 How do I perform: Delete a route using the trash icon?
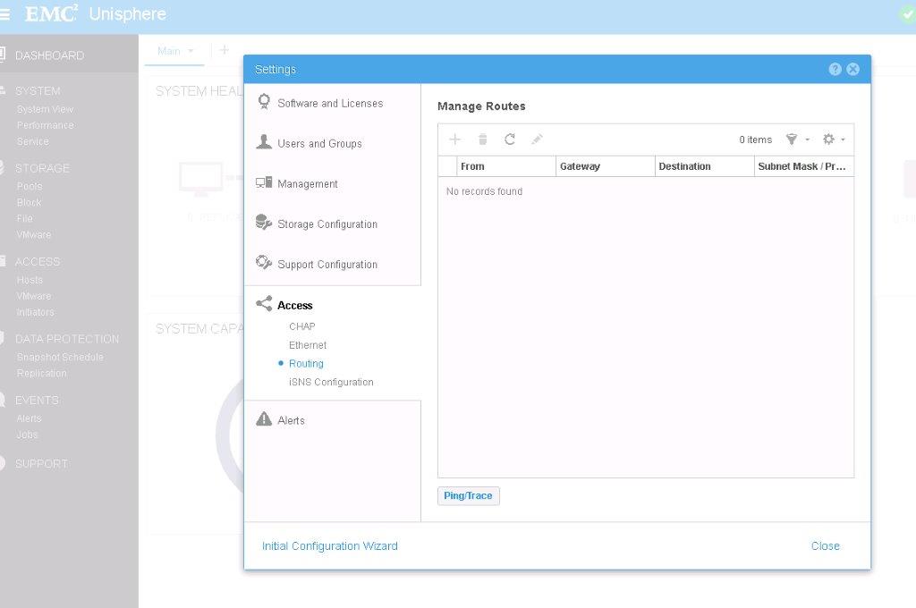482,139
